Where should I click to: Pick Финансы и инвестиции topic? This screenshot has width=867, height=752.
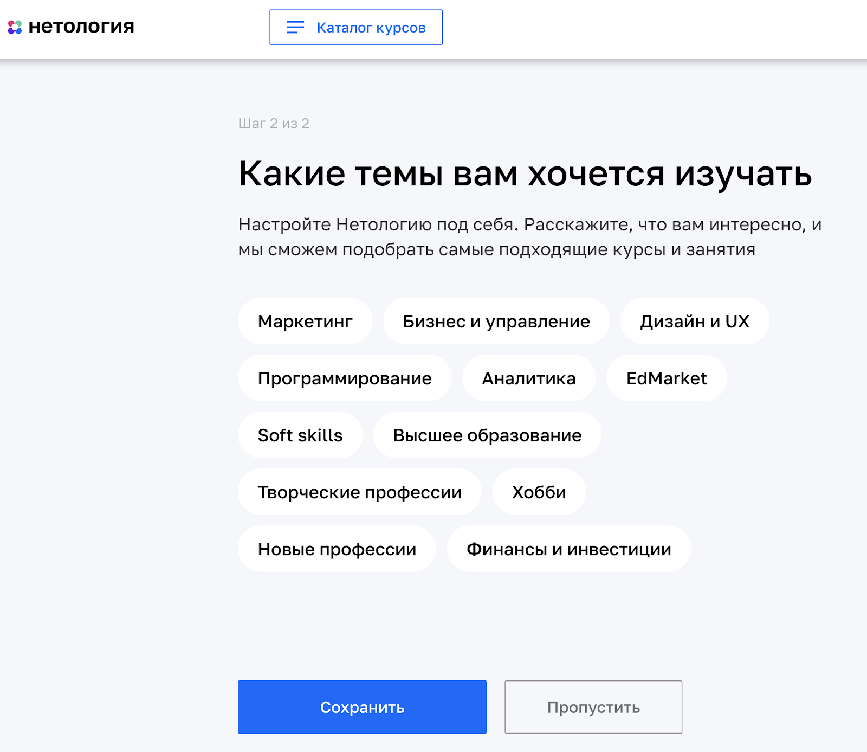(569, 549)
